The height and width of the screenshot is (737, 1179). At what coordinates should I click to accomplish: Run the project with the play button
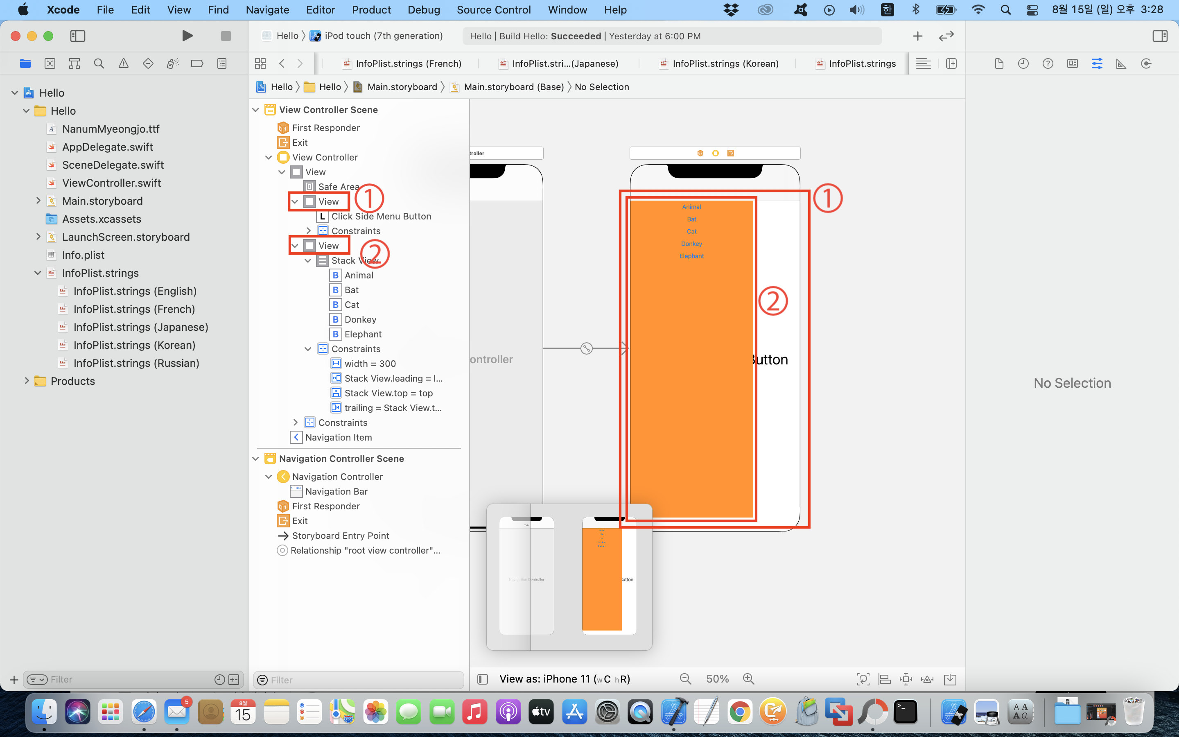coord(187,36)
